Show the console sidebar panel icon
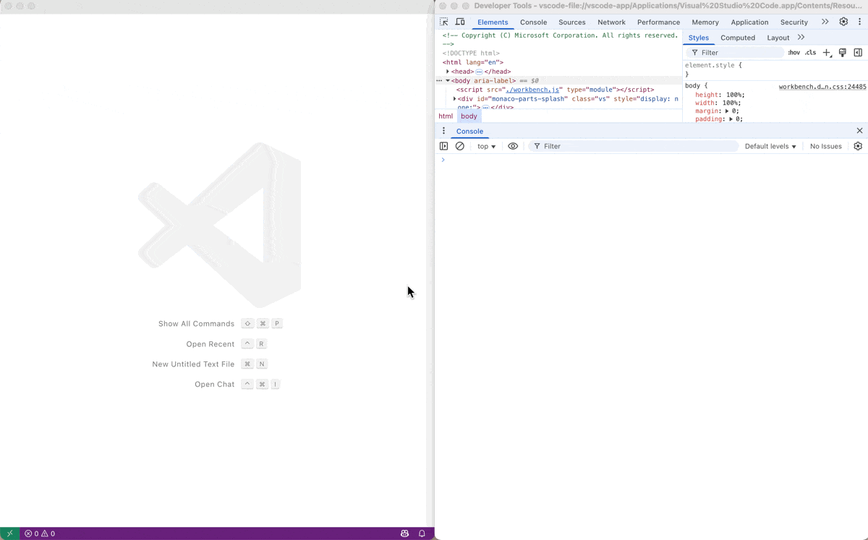Screen dimensions: 868x540 click(x=444, y=146)
